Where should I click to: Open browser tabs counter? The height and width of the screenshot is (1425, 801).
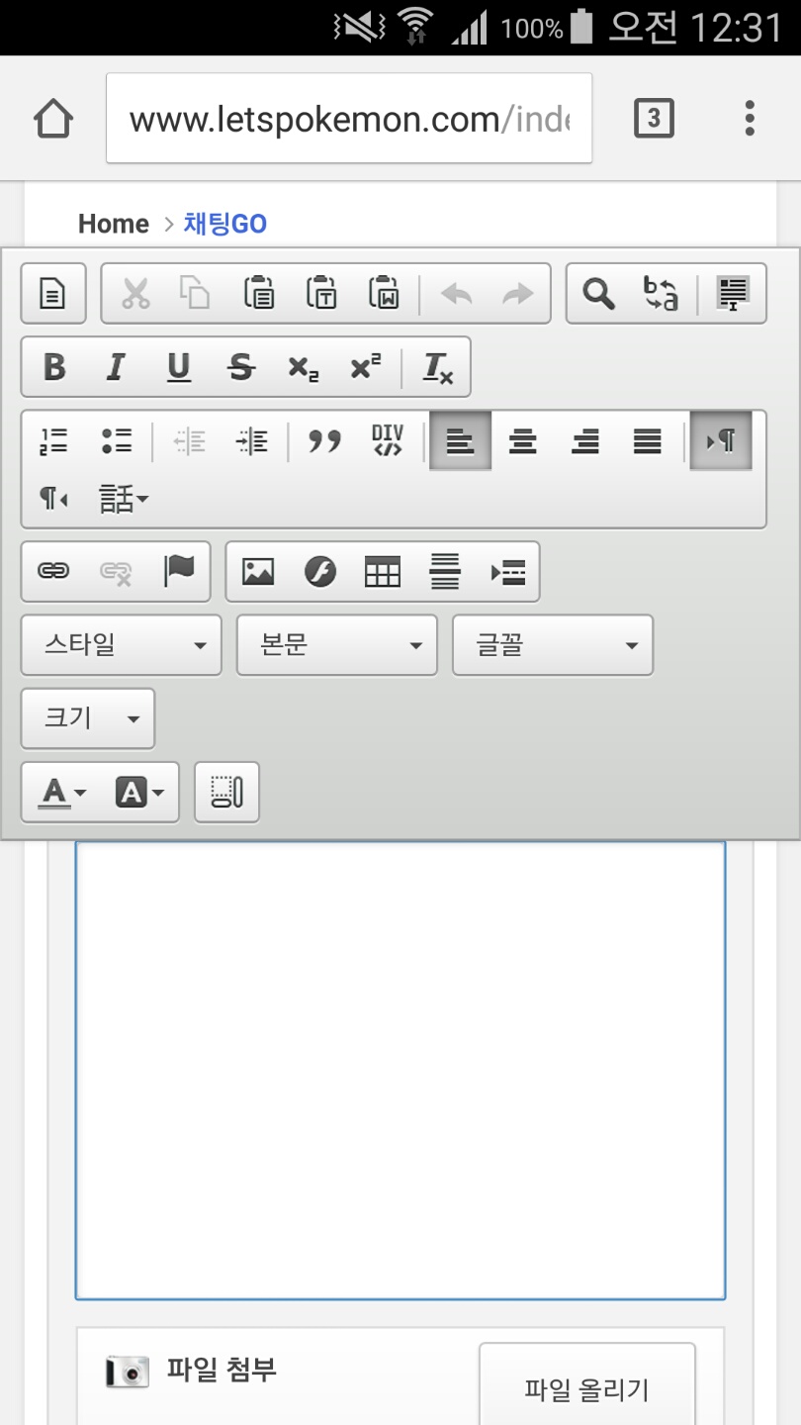[653, 119]
